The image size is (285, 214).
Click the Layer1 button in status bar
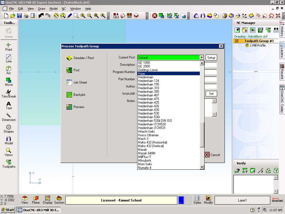pos(242,200)
